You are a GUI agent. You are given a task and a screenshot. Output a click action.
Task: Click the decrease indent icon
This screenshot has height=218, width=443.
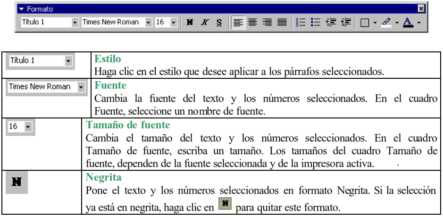[331, 23]
